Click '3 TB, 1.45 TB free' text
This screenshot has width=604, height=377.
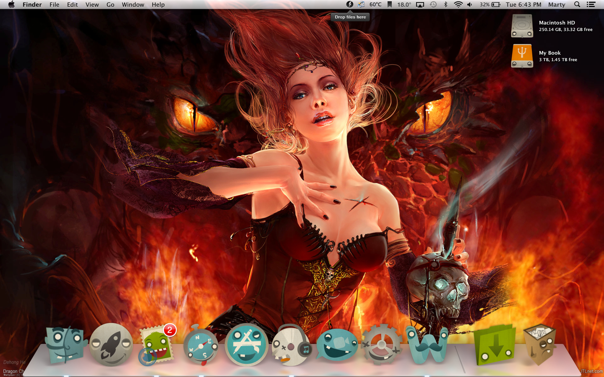pos(558,59)
